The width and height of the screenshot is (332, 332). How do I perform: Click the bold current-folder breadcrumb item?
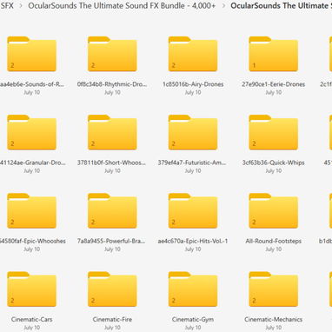pyautogui.click(x=281, y=5)
